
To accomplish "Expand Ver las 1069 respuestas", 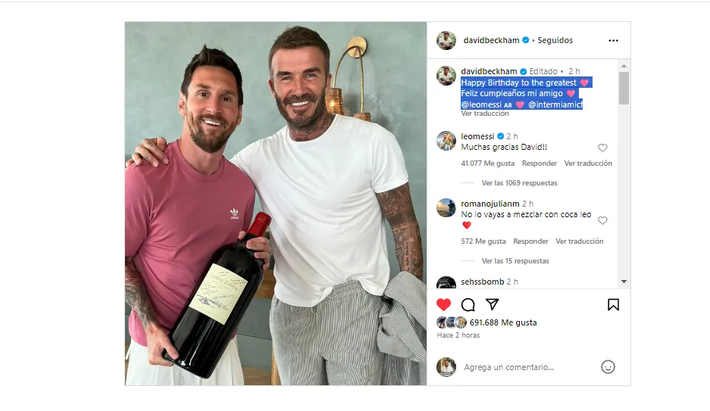I will point(519,183).
